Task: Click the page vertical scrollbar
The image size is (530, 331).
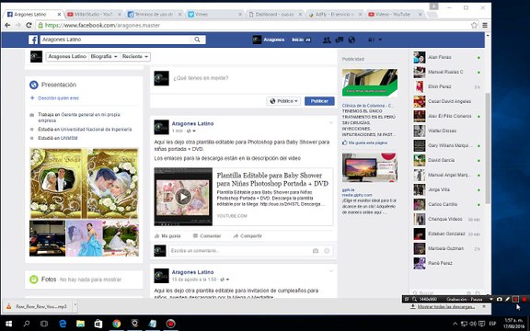Action: [x=488, y=149]
